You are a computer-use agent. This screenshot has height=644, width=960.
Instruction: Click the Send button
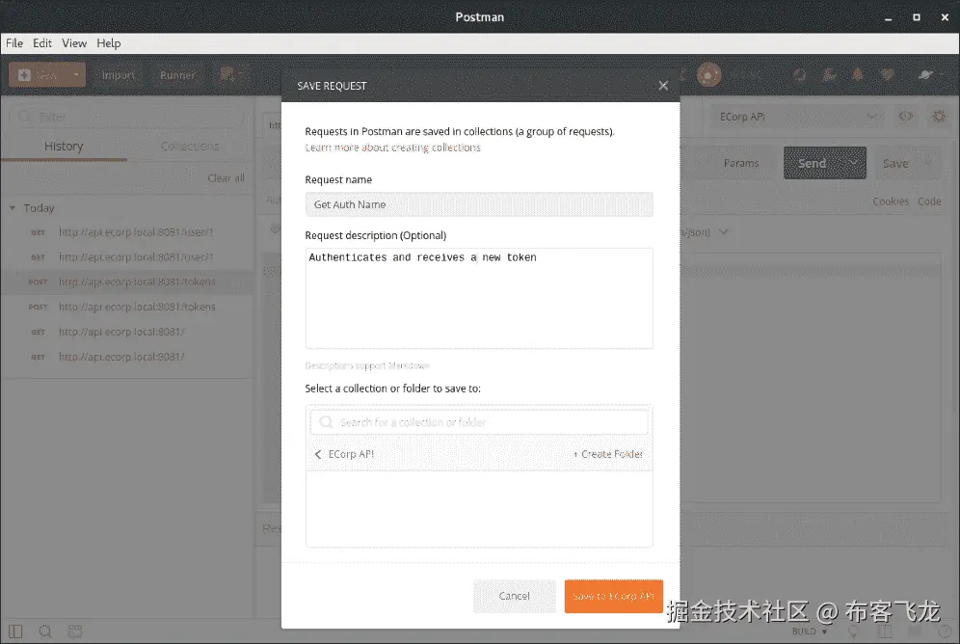coord(813,164)
